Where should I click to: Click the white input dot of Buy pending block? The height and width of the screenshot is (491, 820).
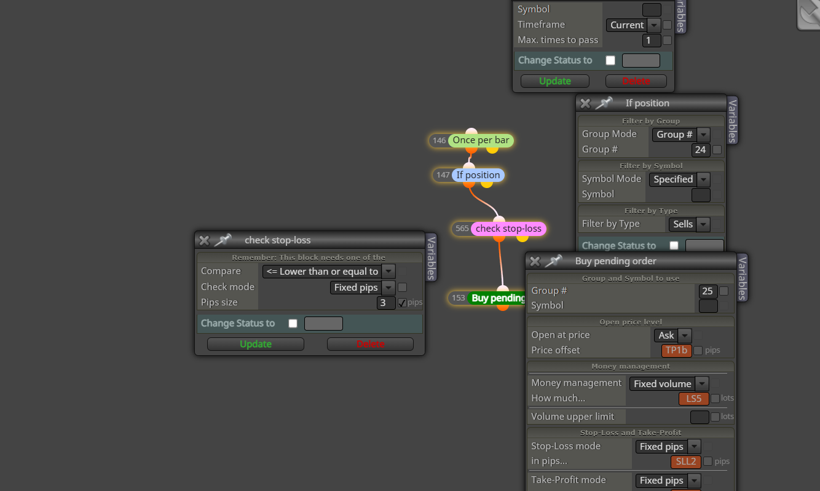coord(503,289)
